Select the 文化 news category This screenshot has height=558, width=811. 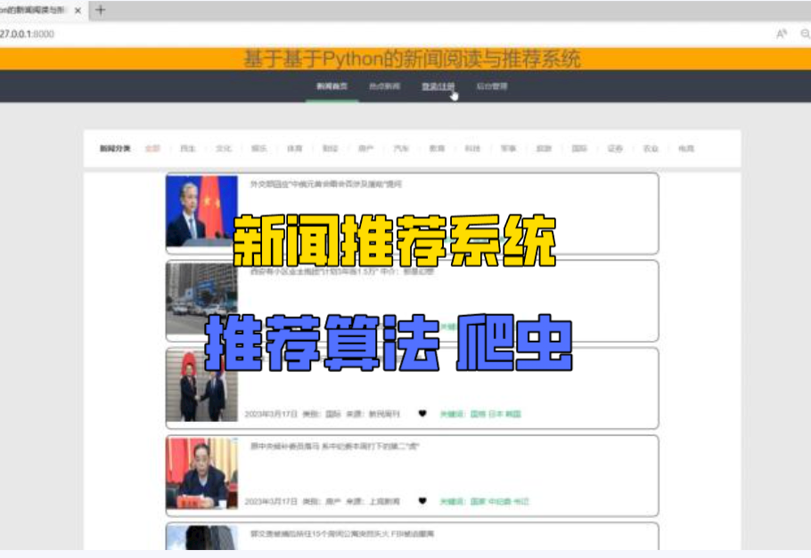[224, 149]
